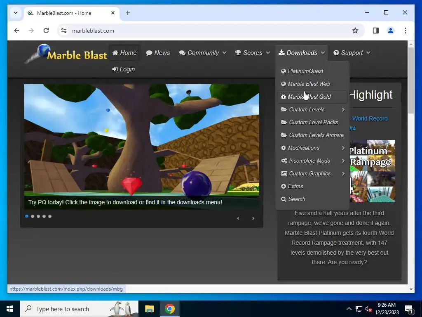Open File Explorer from the taskbar
This screenshot has height=317, width=422.
click(149, 309)
